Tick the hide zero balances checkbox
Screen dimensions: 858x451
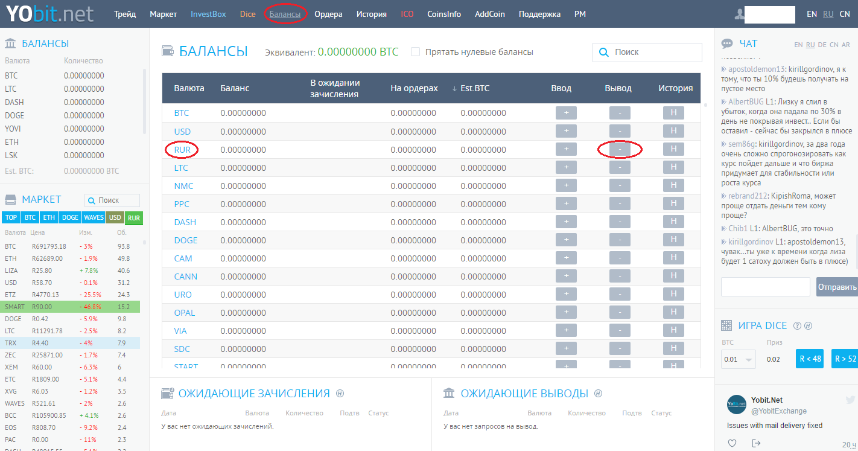click(415, 52)
